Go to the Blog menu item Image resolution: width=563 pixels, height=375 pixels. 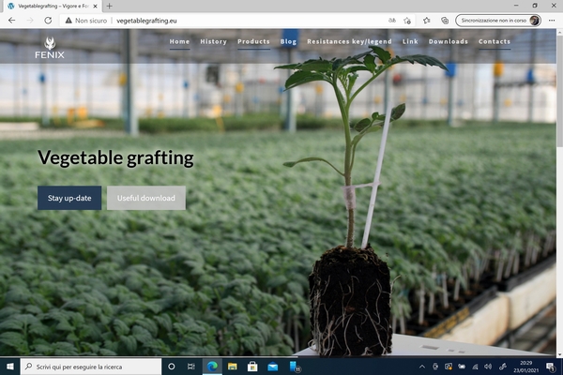coord(288,41)
